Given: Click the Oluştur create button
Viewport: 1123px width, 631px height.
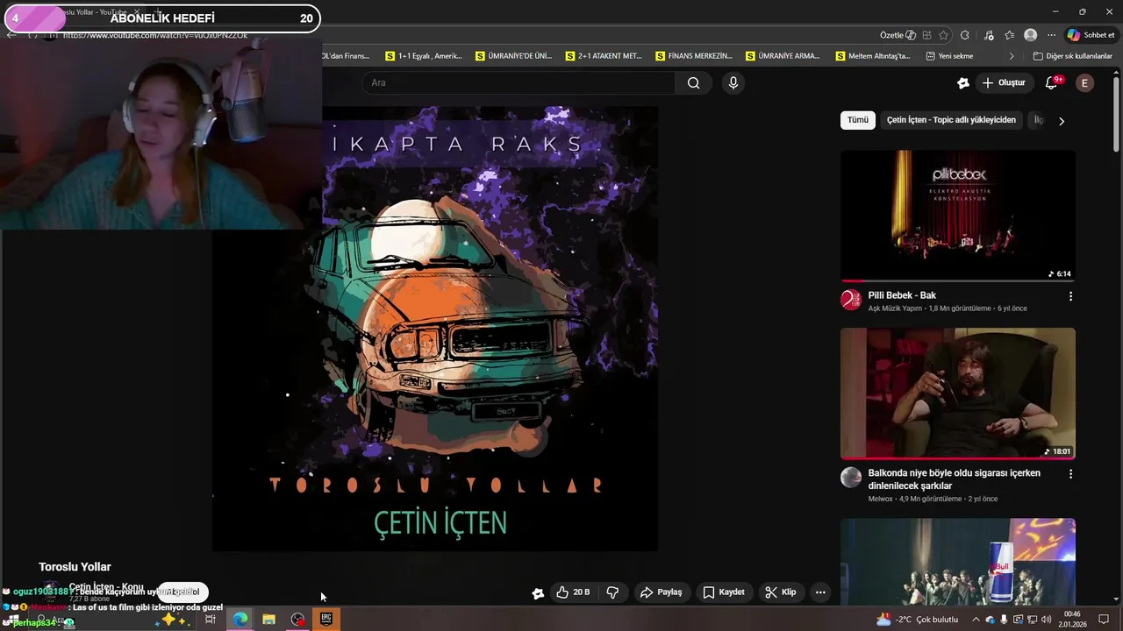Looking at the screenshot, I should tap(1004, 83).
